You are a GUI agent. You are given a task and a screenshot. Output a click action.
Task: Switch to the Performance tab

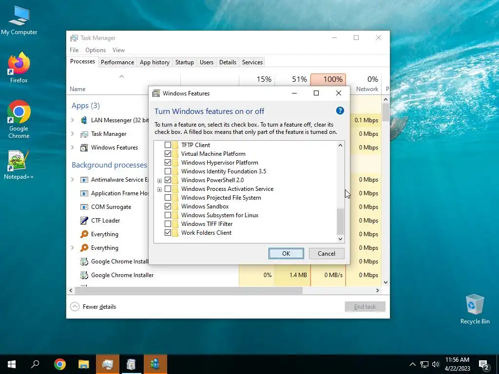click(x=117, y=62)
